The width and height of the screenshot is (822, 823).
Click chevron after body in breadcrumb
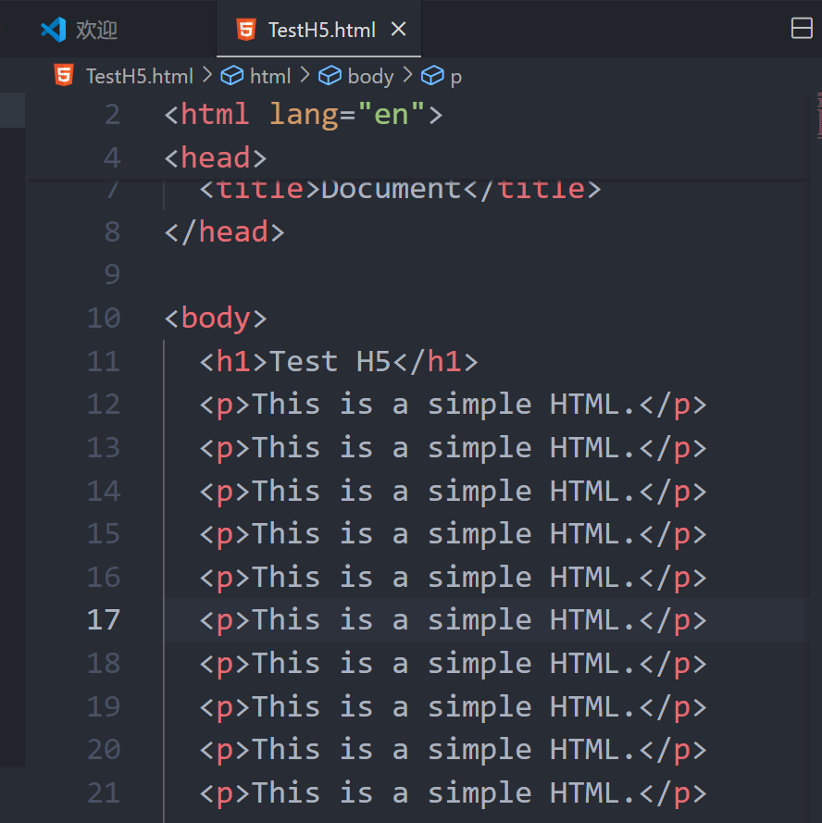pyautogui.click(x=407, y=75)
